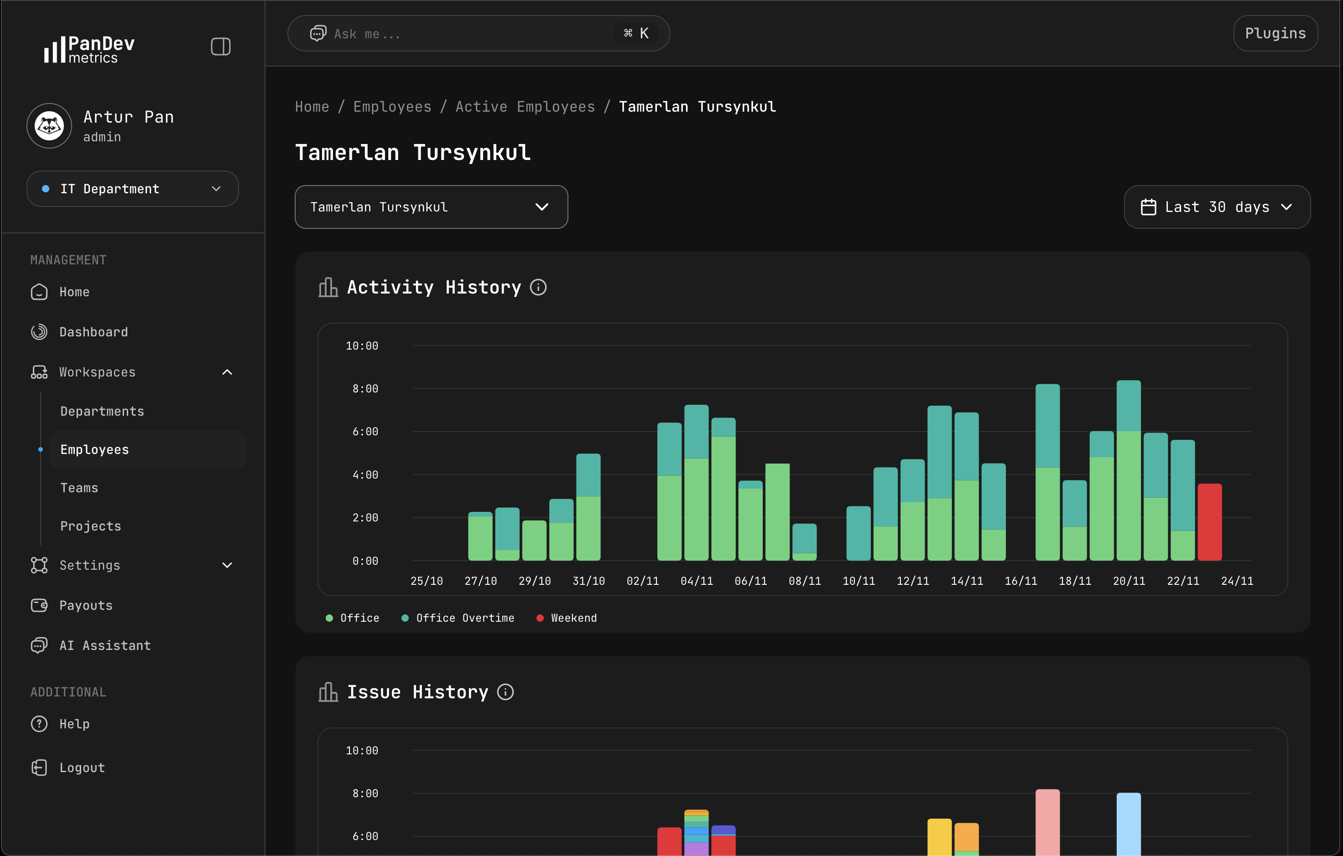Expand the Settings menu chevron

227,565
